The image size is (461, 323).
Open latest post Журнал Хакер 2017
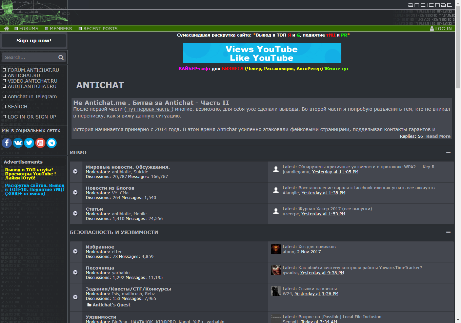coord(335,209)
